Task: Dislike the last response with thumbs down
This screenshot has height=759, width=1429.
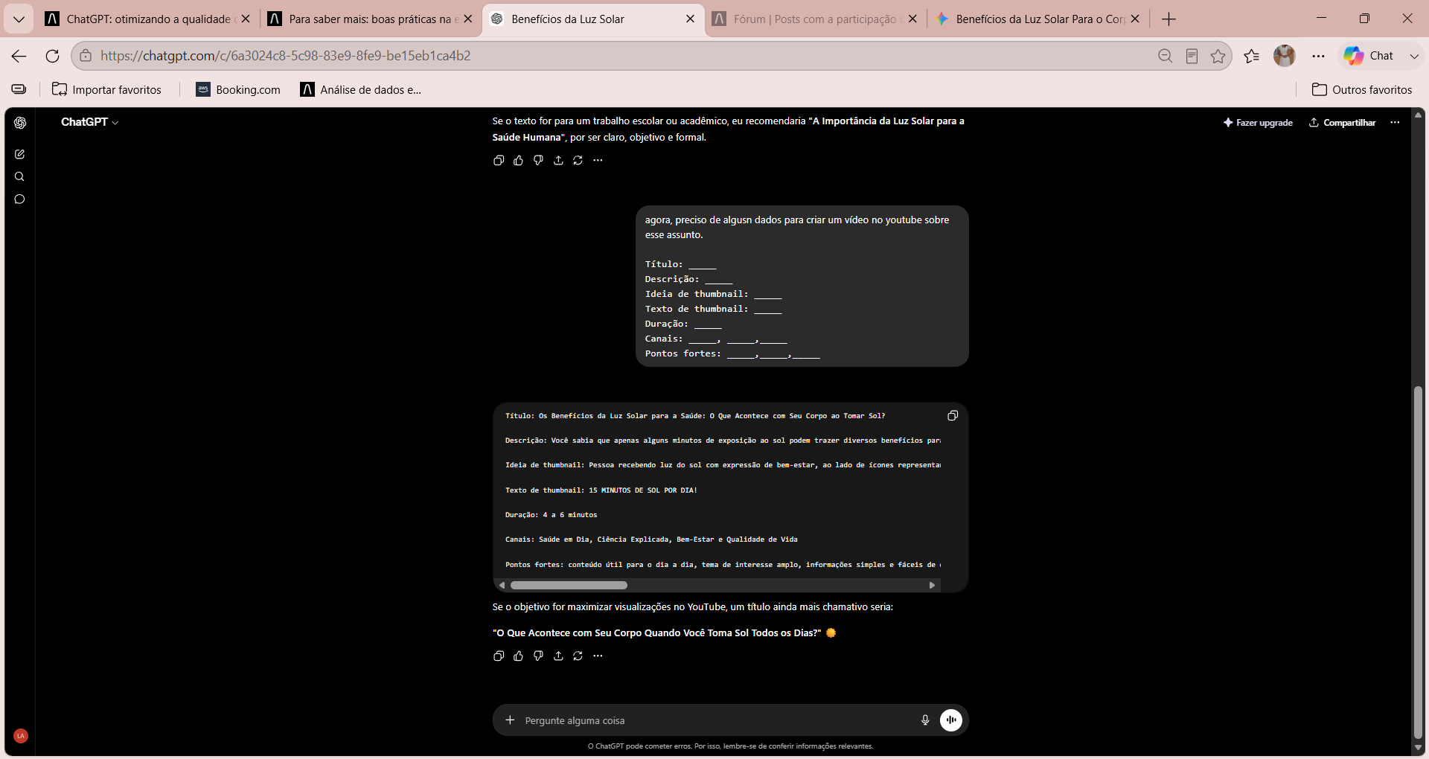Action: [538, 656]
